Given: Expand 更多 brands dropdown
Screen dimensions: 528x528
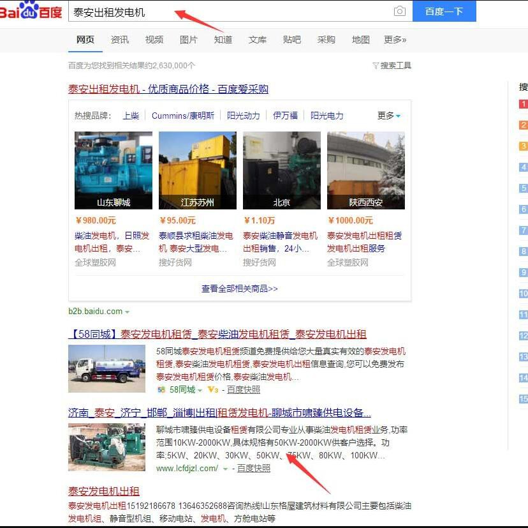Looking at the screenshot, I should [x=389, y=116].
